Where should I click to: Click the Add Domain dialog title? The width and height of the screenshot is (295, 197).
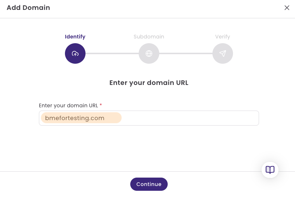pyautogui.click(x=28, y=8)
